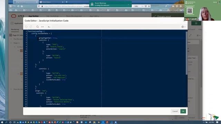Click the label 'Add Employee' code line
The height and width of the screenshot is (124, 221).
56,77
